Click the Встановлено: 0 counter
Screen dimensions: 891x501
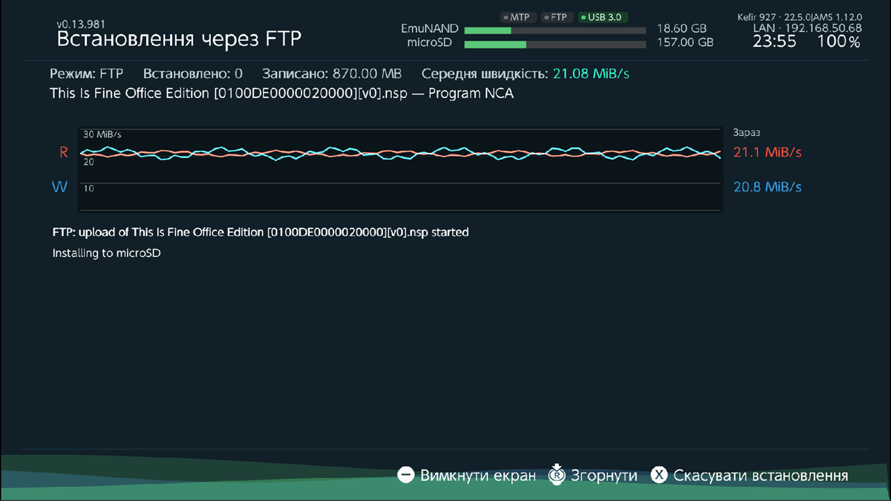(193, 74)
